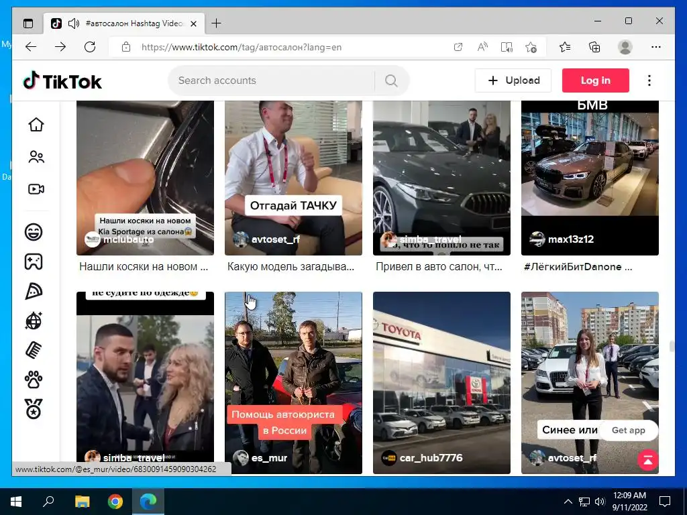Select the Food pizza slice category icon
The image size is (687, 515).
[x=34, y=291]
